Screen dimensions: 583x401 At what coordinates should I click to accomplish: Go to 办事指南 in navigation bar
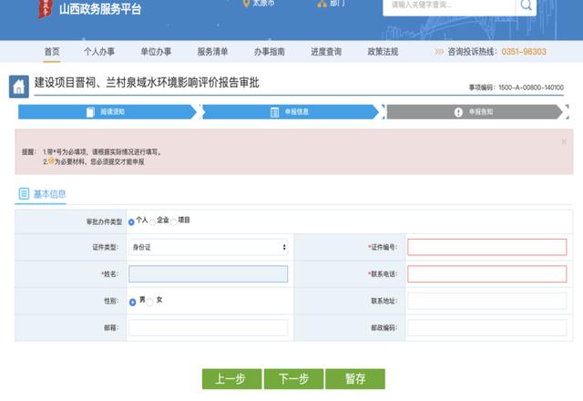click(270, 52)
